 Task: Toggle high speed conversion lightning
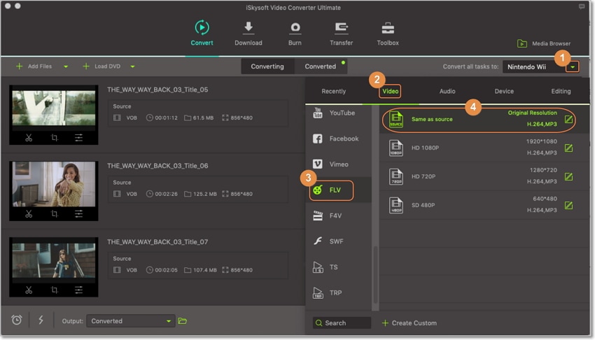click(x=41, y=320)
